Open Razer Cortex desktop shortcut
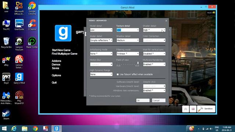The image size is (235, 132). click(32, 43)
